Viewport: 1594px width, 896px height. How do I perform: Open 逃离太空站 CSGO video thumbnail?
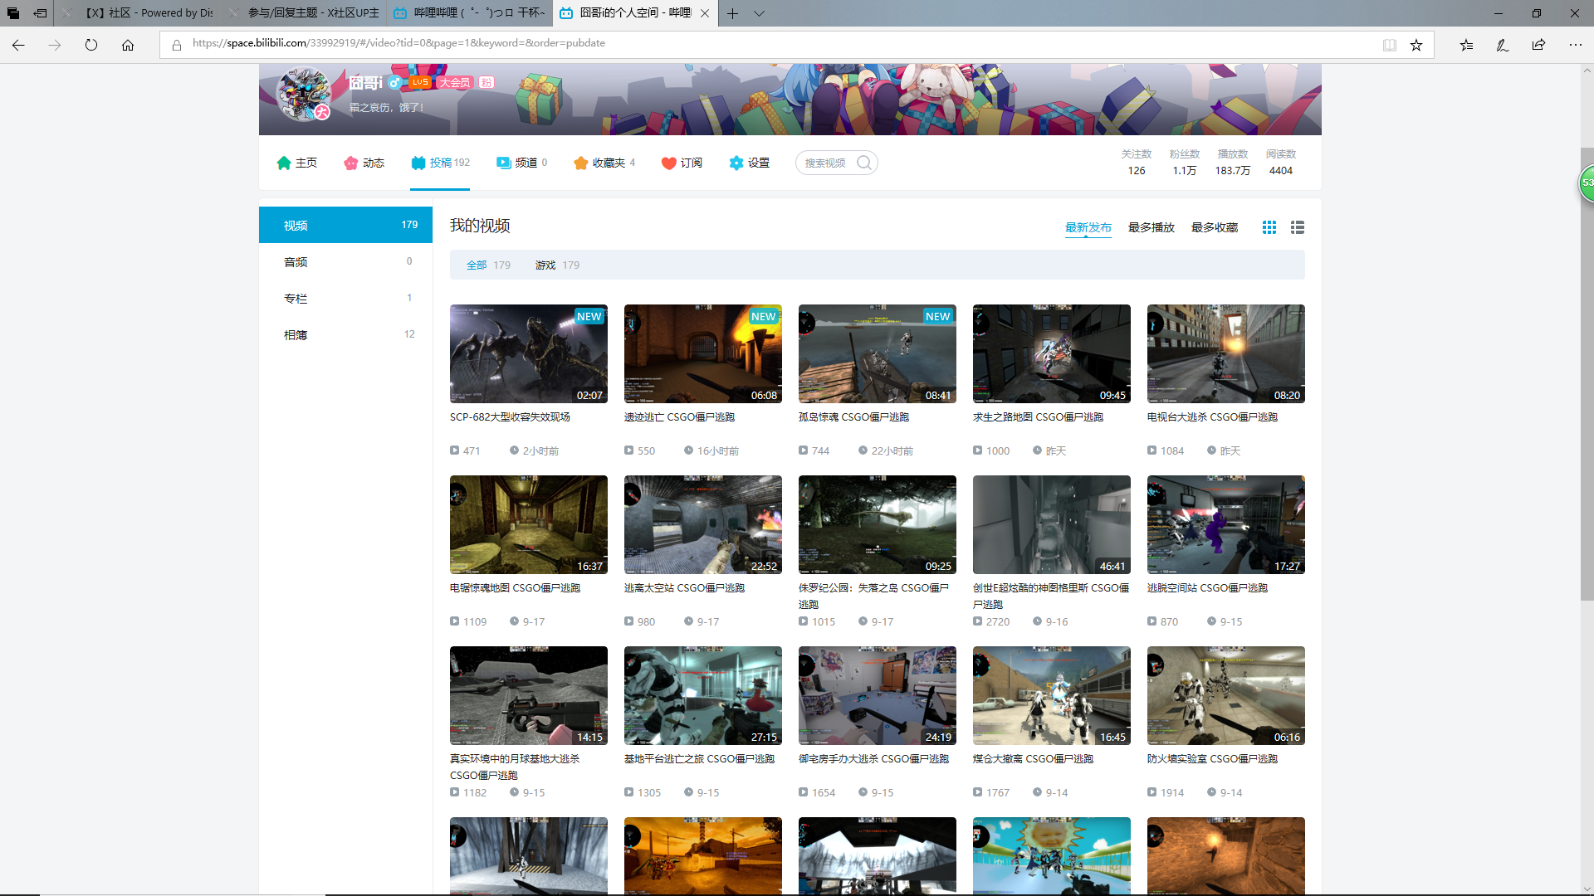[702, 524]
